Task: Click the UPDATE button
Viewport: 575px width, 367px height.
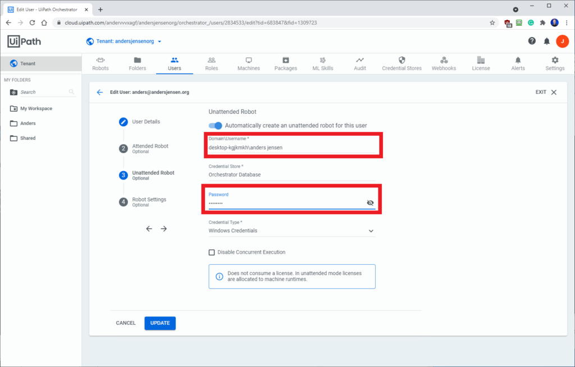Action: [160, 323]
